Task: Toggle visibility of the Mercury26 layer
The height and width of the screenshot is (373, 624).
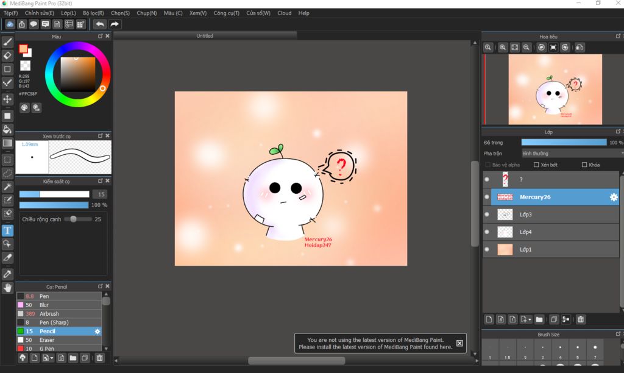Action: [487, 197]
